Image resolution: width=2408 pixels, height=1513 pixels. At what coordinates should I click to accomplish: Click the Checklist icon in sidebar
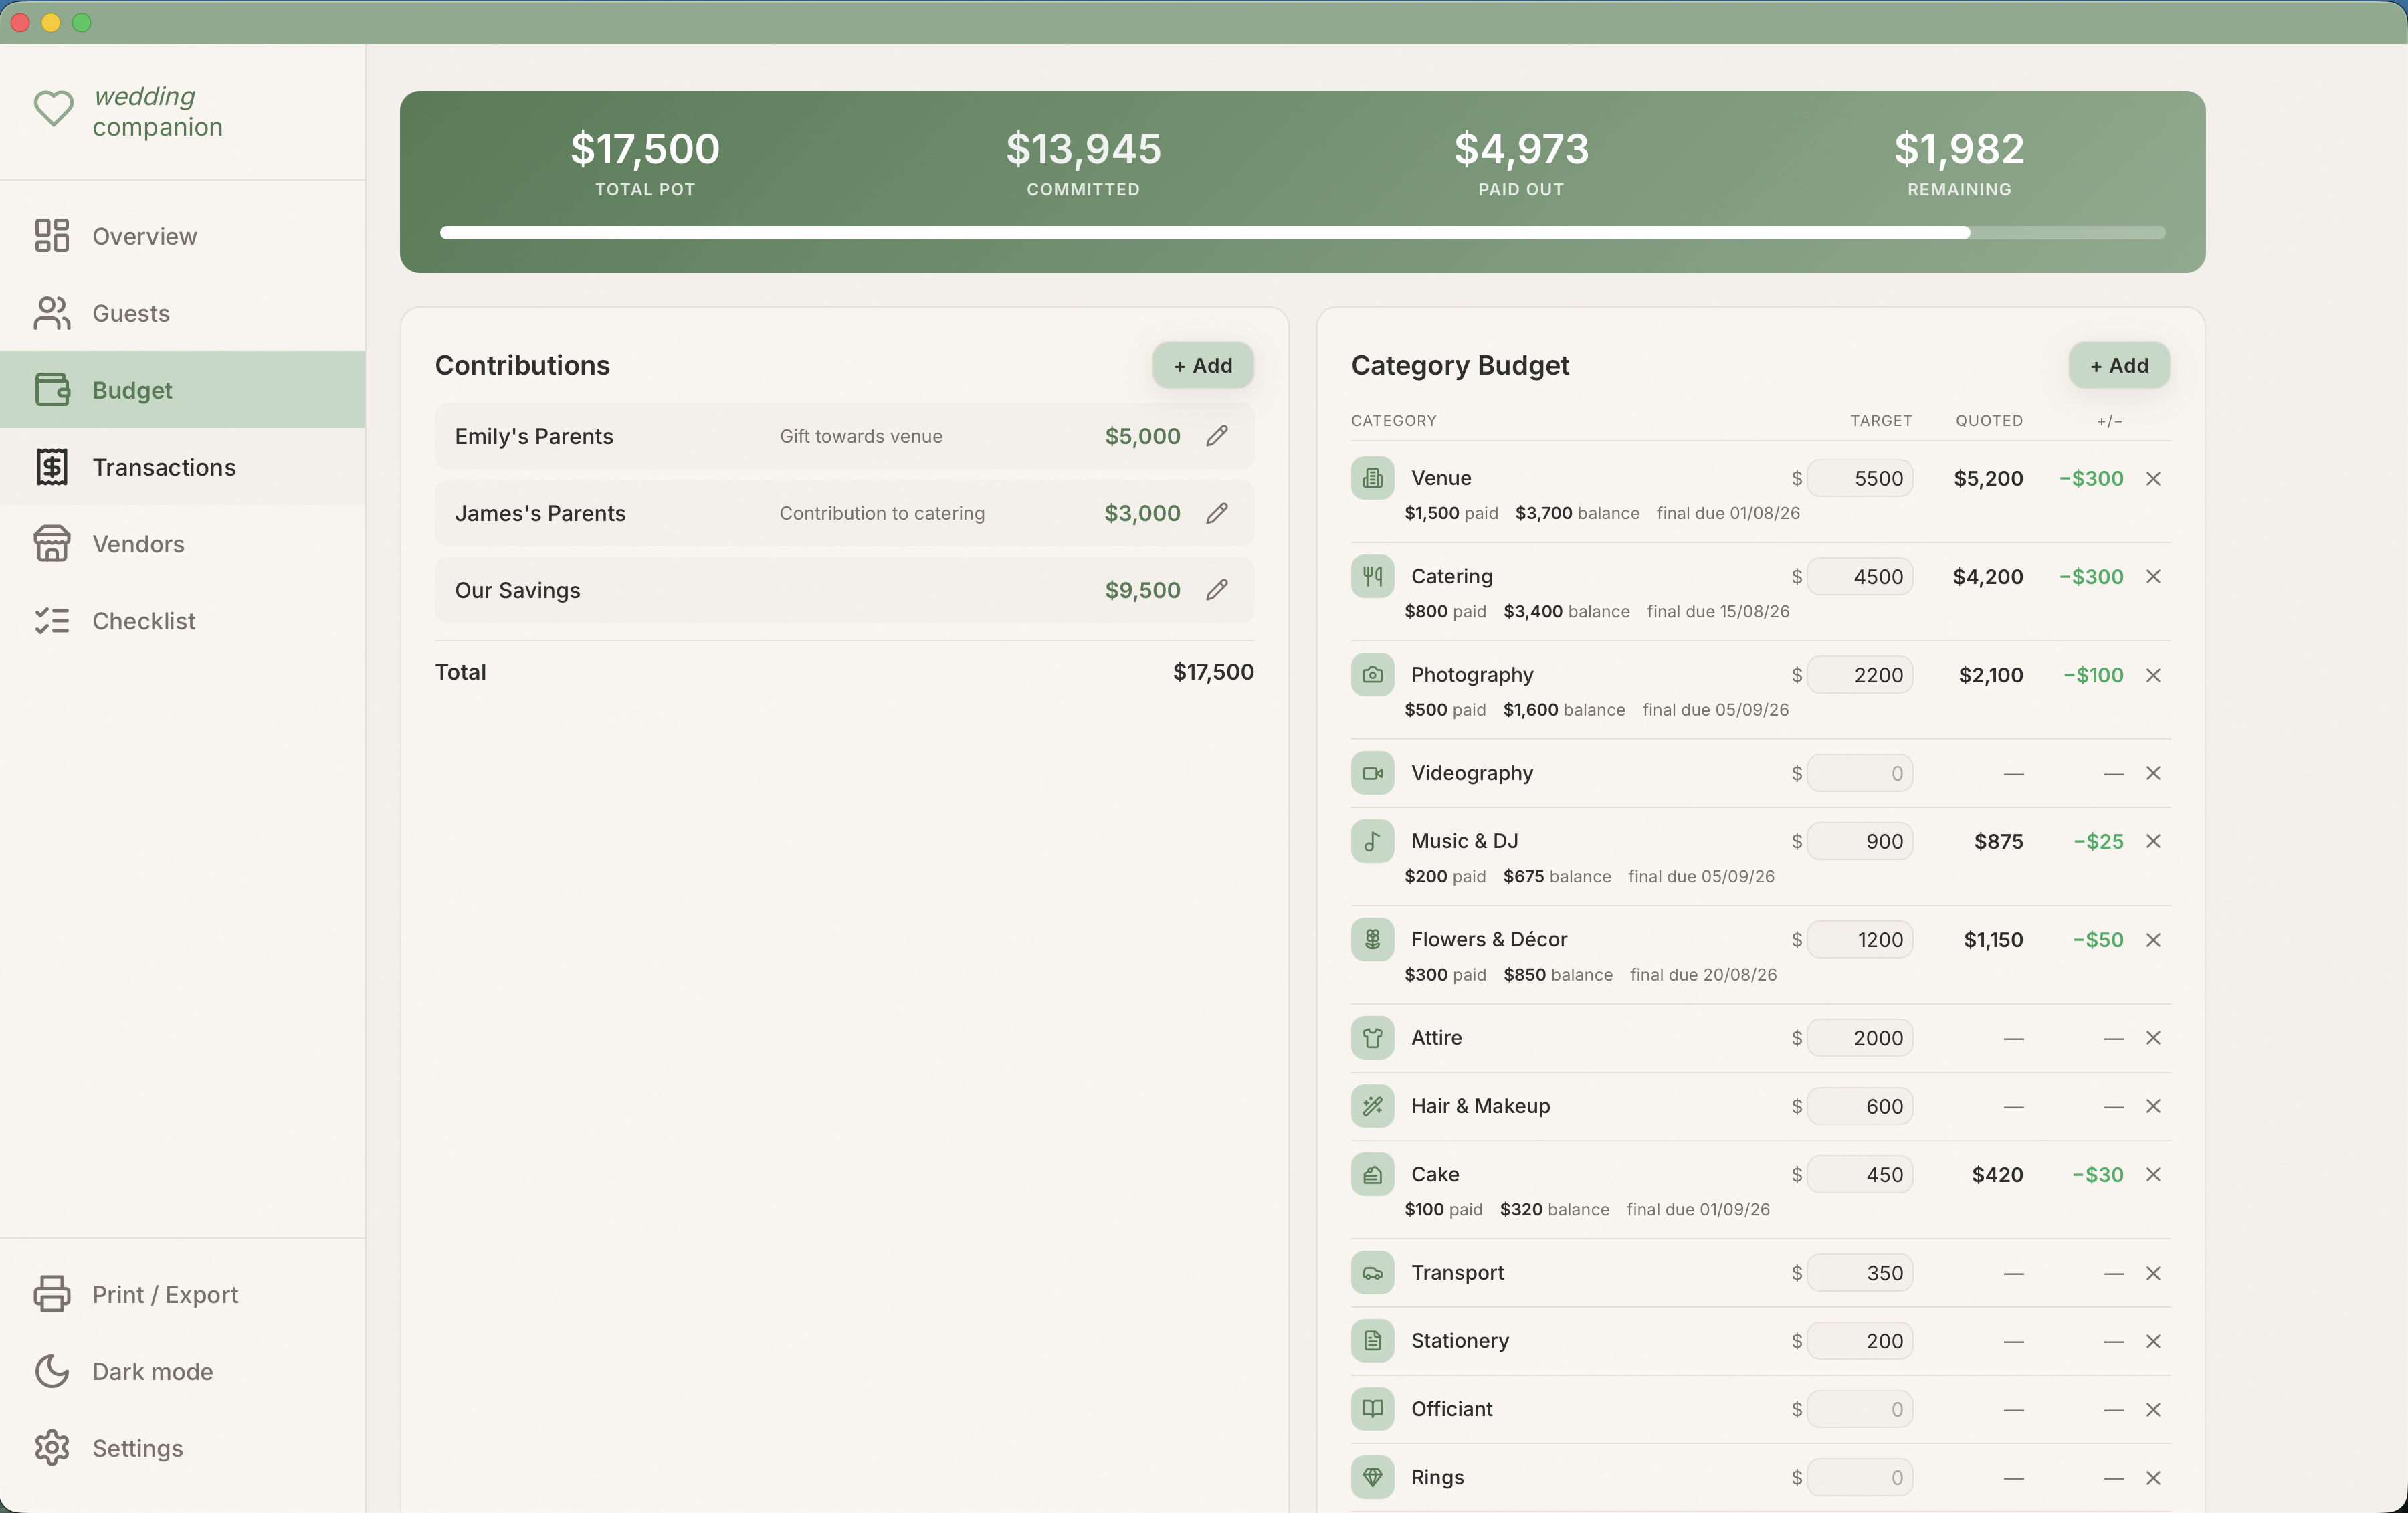coord(52,620)
